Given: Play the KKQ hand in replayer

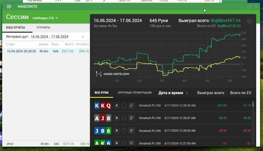Looking at the screenshot, I should (x=124, y=106).
